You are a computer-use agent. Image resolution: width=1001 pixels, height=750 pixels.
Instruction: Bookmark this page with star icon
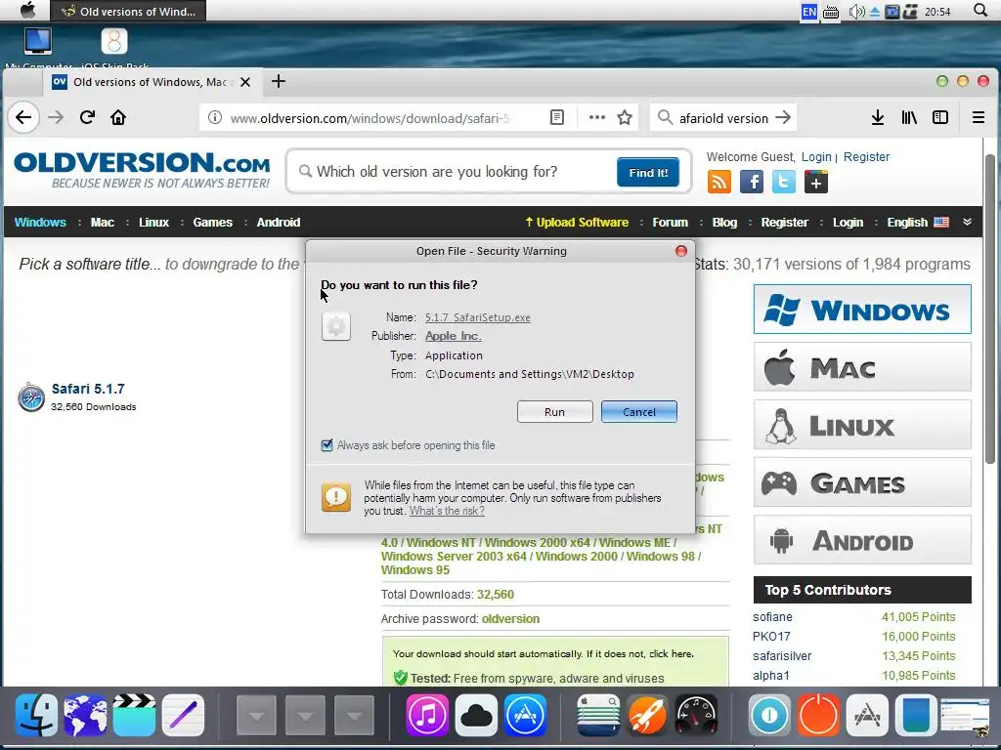625,117
